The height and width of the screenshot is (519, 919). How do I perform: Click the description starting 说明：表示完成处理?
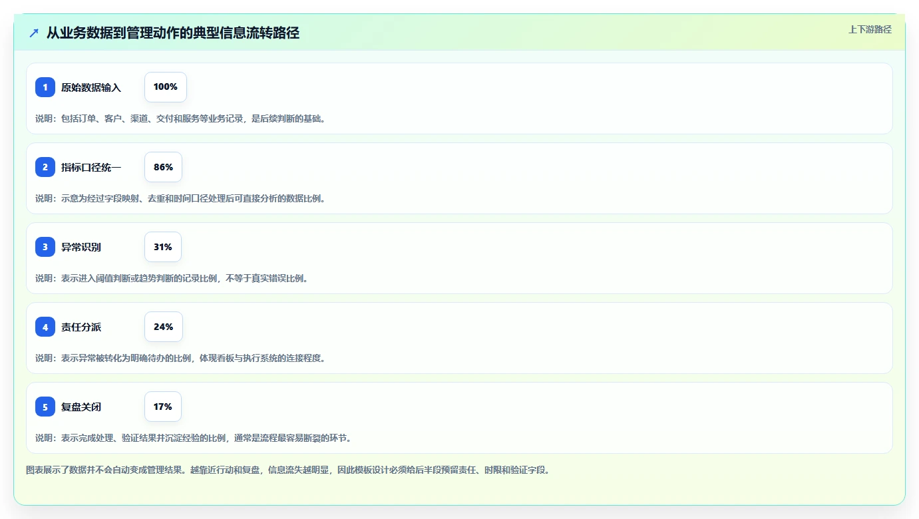point(194,438)
